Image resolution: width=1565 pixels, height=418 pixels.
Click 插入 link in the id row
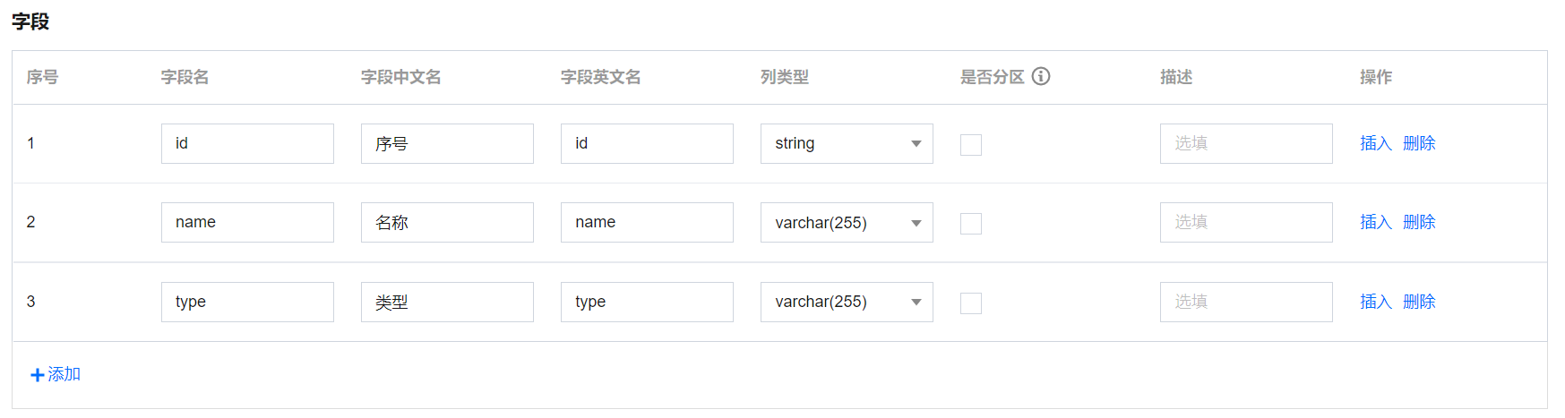point(1375,143)
